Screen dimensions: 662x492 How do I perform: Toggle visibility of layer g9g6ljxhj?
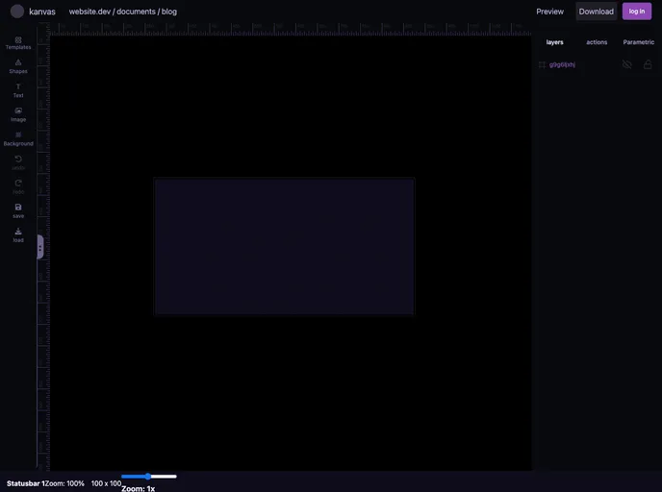[x=627, y=64]
